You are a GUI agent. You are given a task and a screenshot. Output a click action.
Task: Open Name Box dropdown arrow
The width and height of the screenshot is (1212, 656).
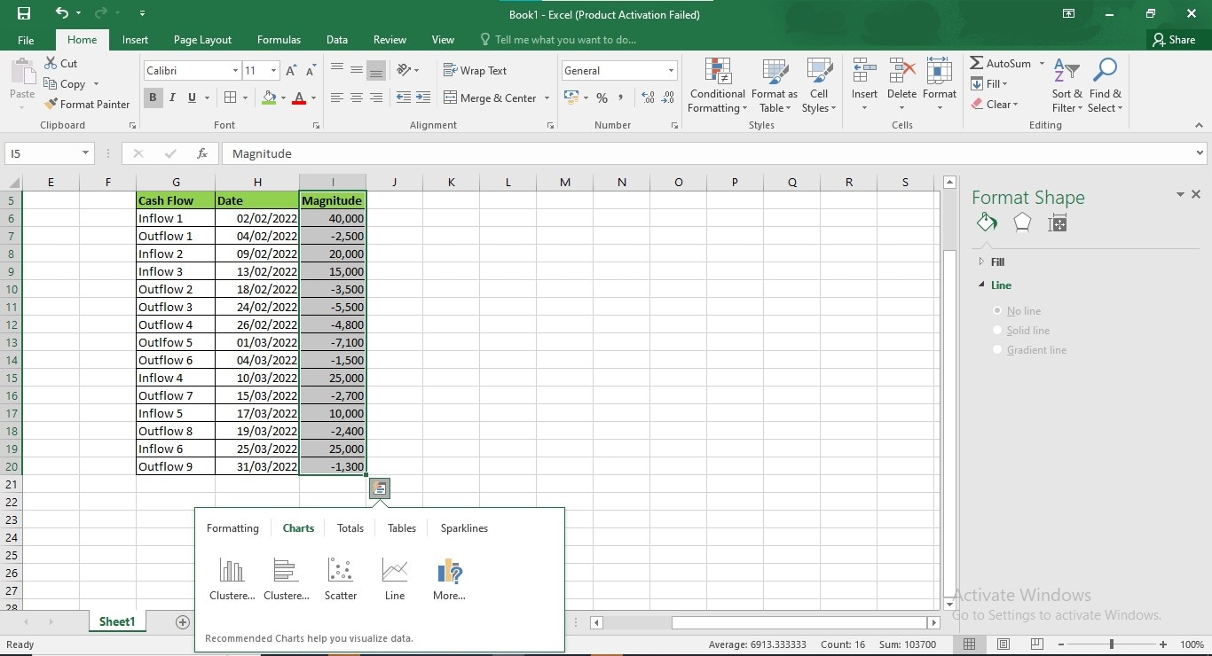(x=85, y=153)
